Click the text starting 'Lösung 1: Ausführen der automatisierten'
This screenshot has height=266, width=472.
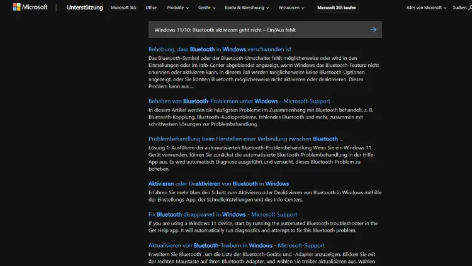tap(262, 158)
